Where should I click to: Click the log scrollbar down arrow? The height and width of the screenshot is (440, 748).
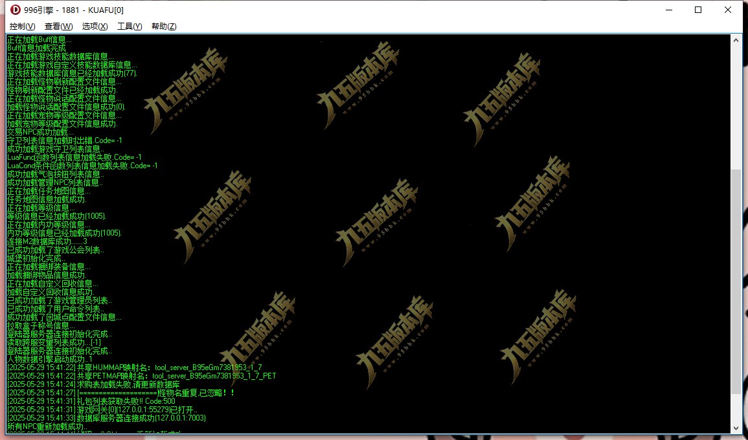(736, 428)
